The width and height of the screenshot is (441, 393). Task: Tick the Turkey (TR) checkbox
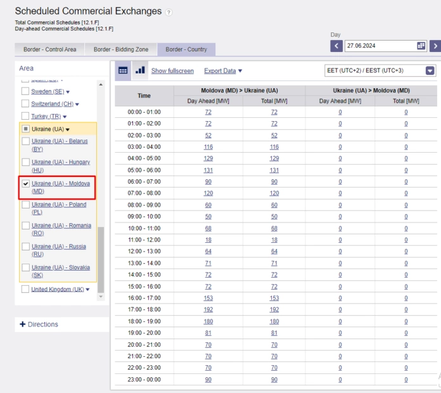(25, 116)
